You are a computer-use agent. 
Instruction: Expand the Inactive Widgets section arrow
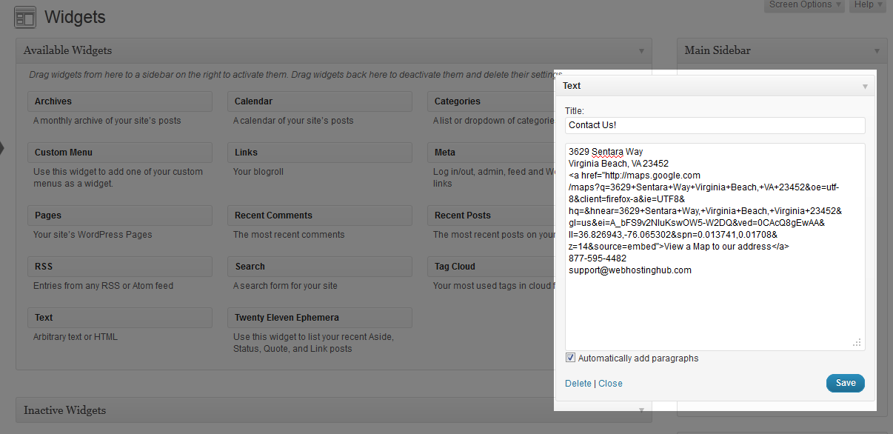point(641,410)
